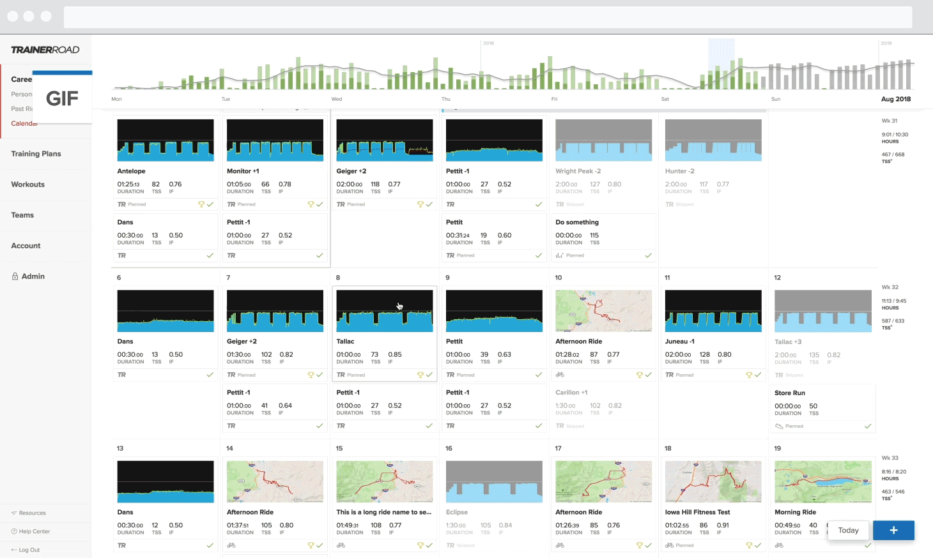
Task: Select Calendar in the sidebar
Action: click(24, 123)
